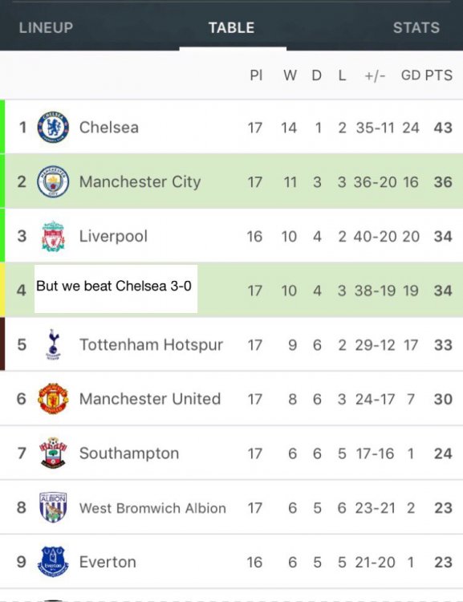Switch to the LINEUP tab

[x=46, y=27]
